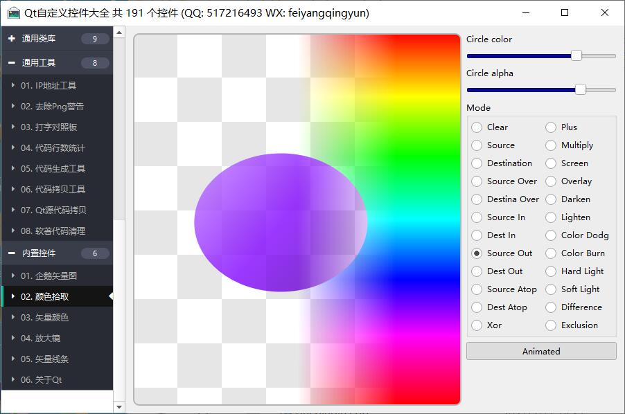
Task: Expand the 04. 放大镜 item arrow
Action: click(x=13, y=339)
